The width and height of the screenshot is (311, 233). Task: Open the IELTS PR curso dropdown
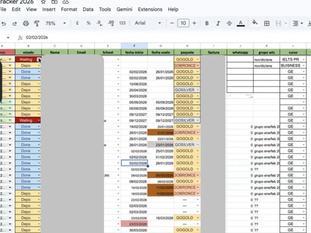click(x=304, y=59)
